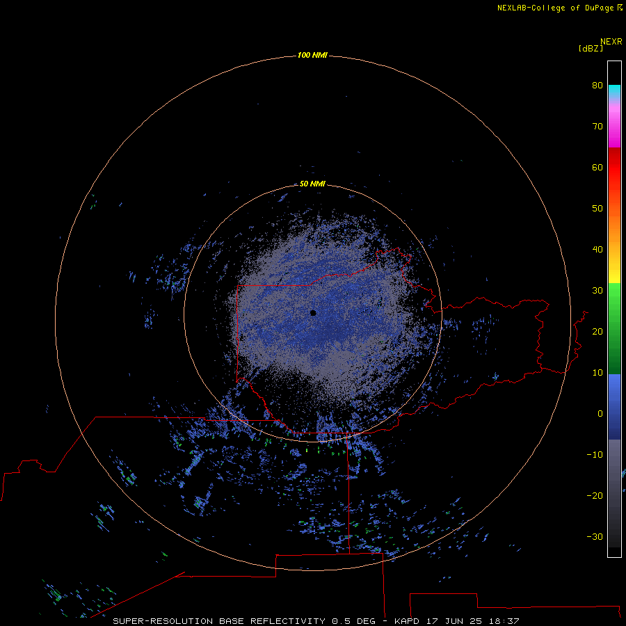Click the 60 dBZ scale label
This screenshot has height=626, width=626.
click(597, 167)
